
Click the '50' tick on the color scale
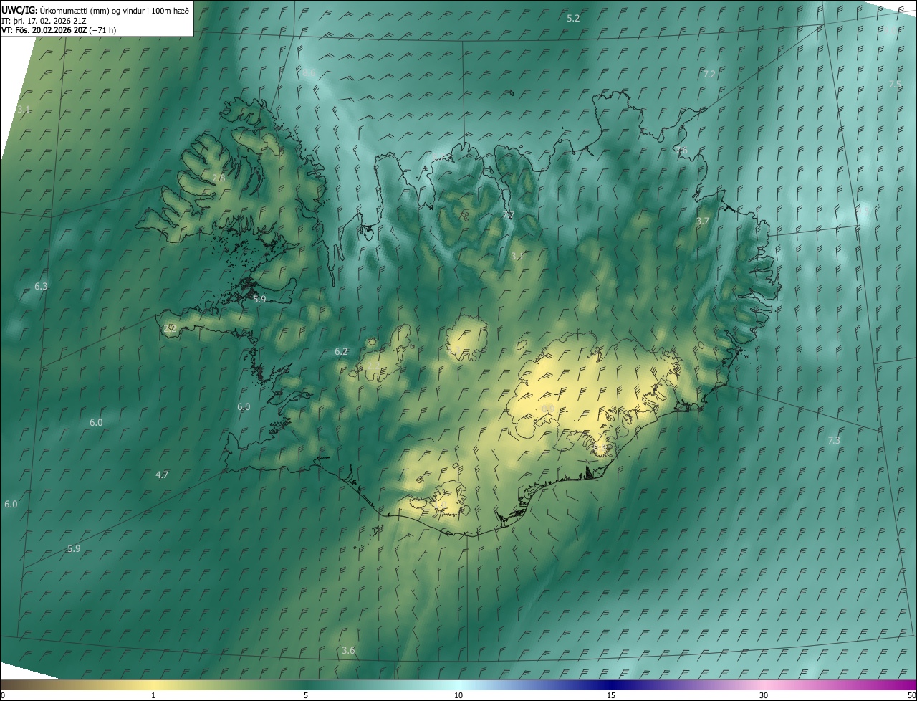point(911,695)
